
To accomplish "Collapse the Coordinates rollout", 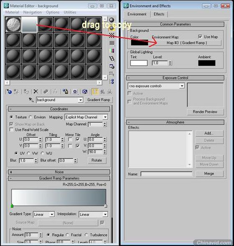I will tap(59, 109).
